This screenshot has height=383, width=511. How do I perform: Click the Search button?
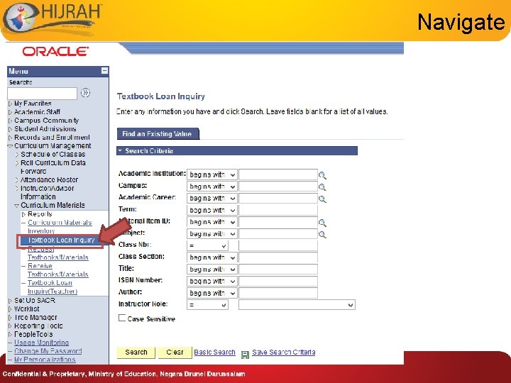(136, 353)
